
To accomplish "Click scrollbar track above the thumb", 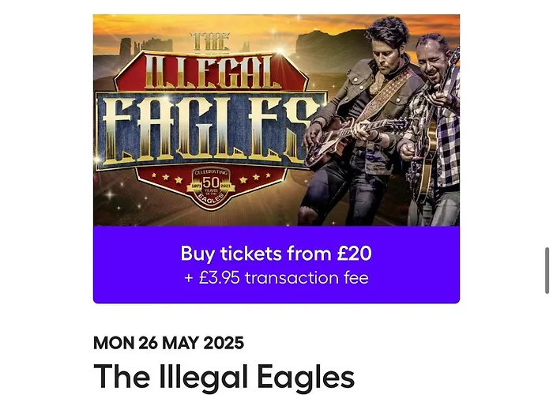I will [x=547, y=123].
